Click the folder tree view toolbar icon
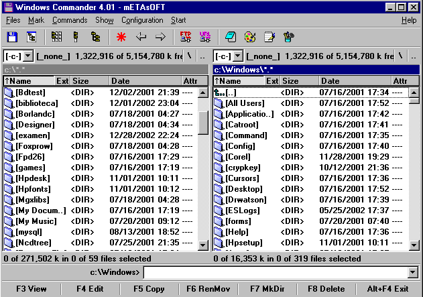This screenshot has height=297, width=423. click(95, 37)
